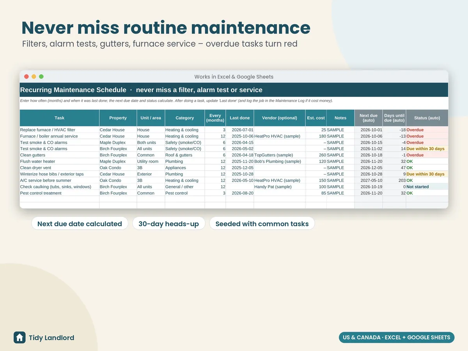This screenshot has height=351, width=468.
Task: Select the 'Furnace / boiler annual service' cell
Action: coord(60,136)
